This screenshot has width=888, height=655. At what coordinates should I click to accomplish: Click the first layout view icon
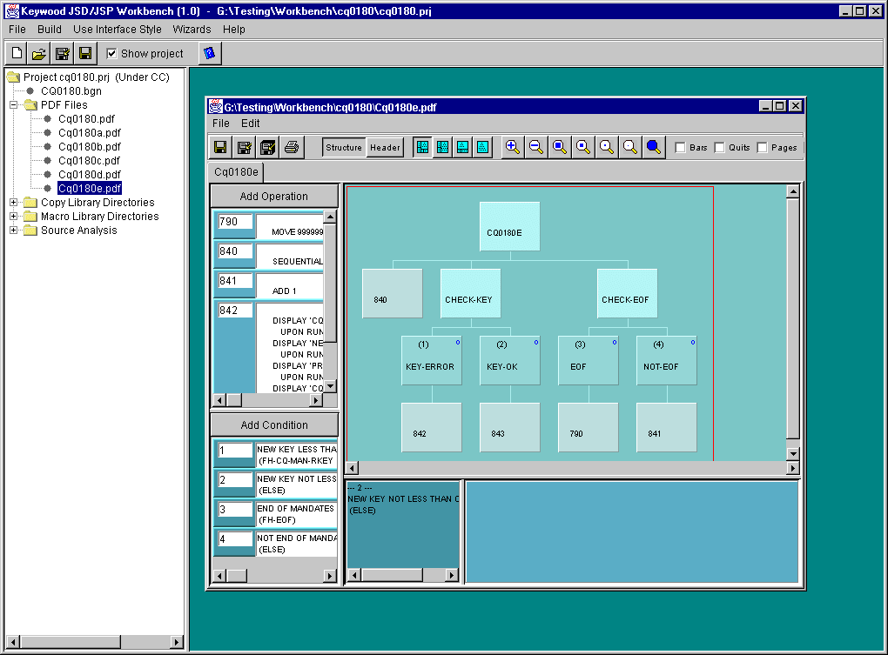tap(422, 147)
